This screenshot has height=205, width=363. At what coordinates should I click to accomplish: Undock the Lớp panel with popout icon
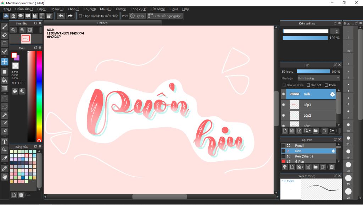point(335,65)
